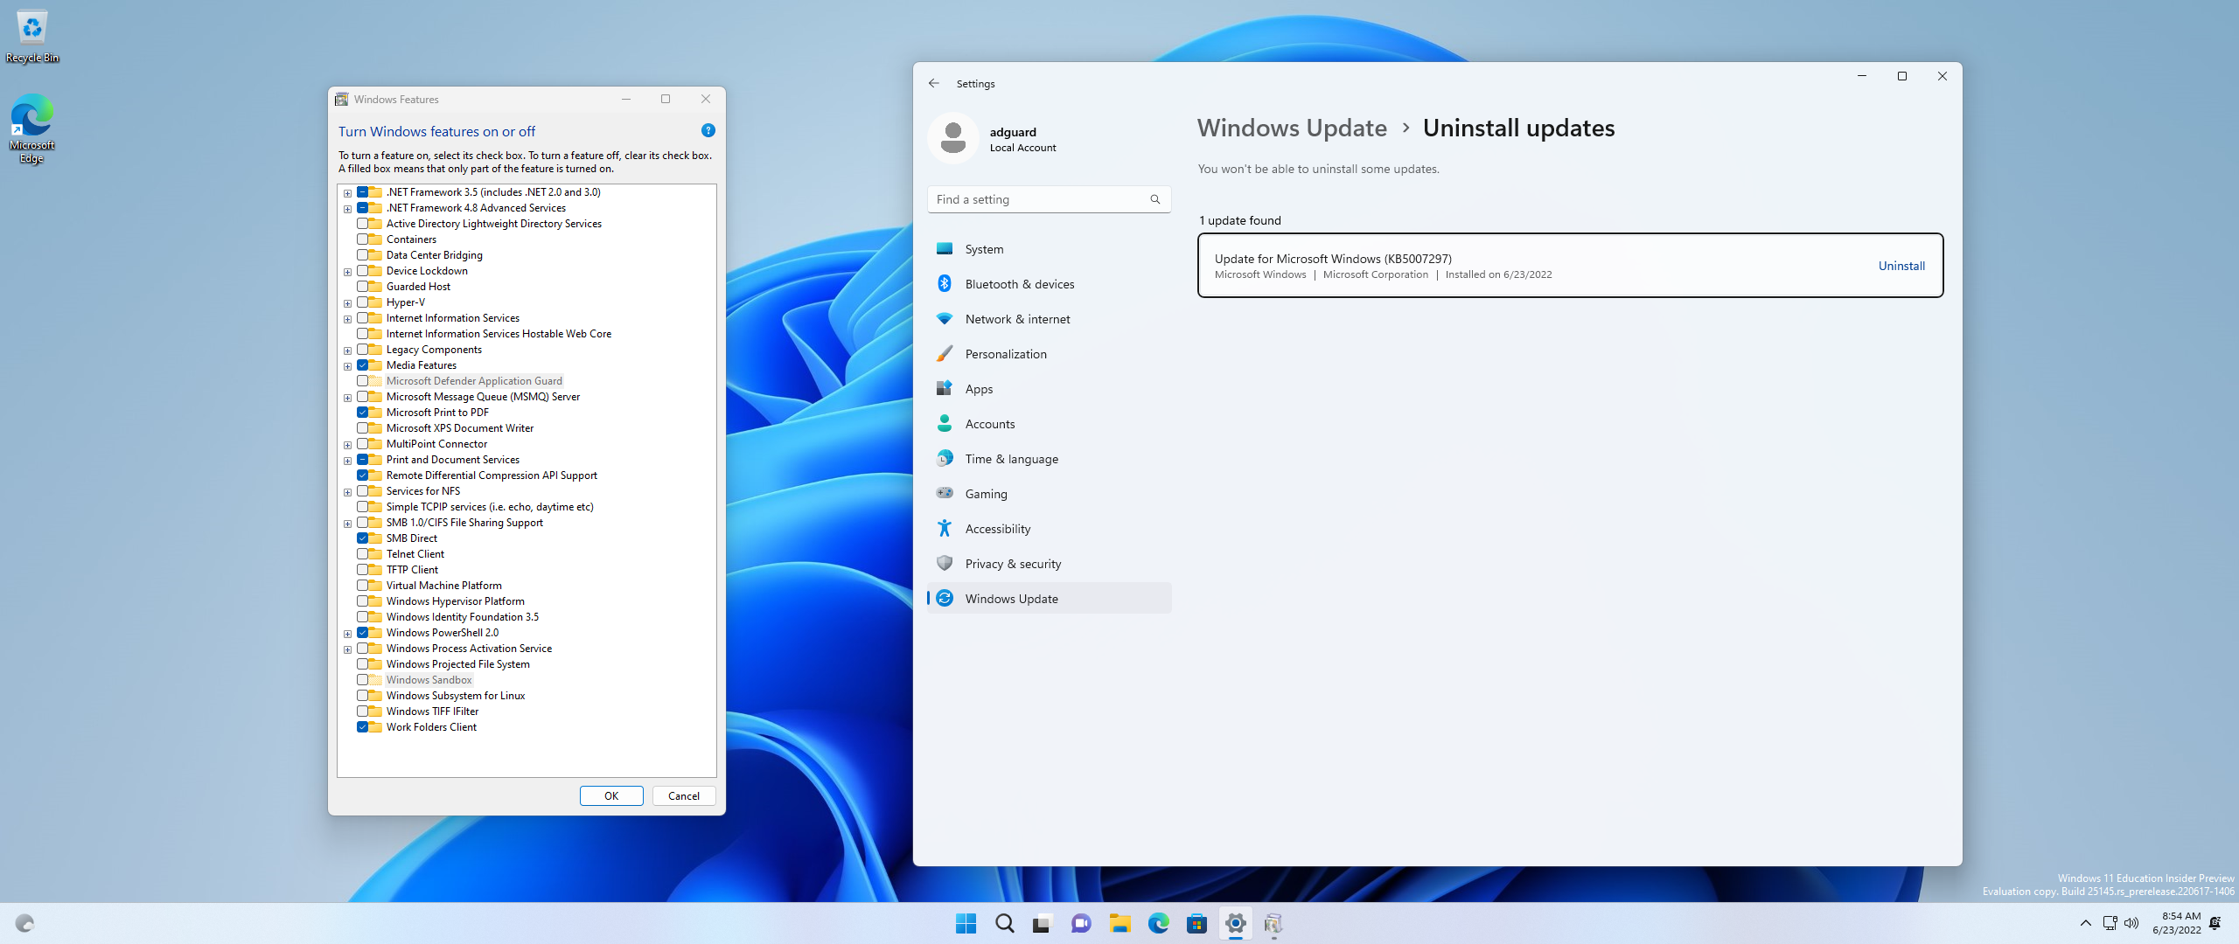Image resolution: width=2239 pixels, height=944 pixels.
Task: Open Microsoft Edge desktop shortcut
Action: [x=31, y=128]
